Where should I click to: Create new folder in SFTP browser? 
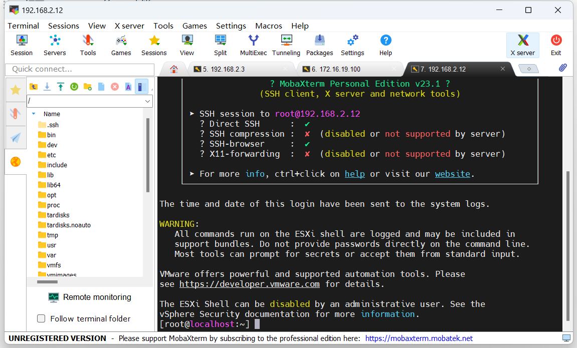point(88,87)
